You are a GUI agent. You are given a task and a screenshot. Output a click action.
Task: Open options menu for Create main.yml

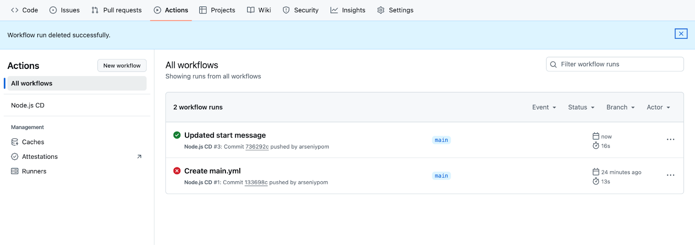pyautogui.click(x=671, y=175)
